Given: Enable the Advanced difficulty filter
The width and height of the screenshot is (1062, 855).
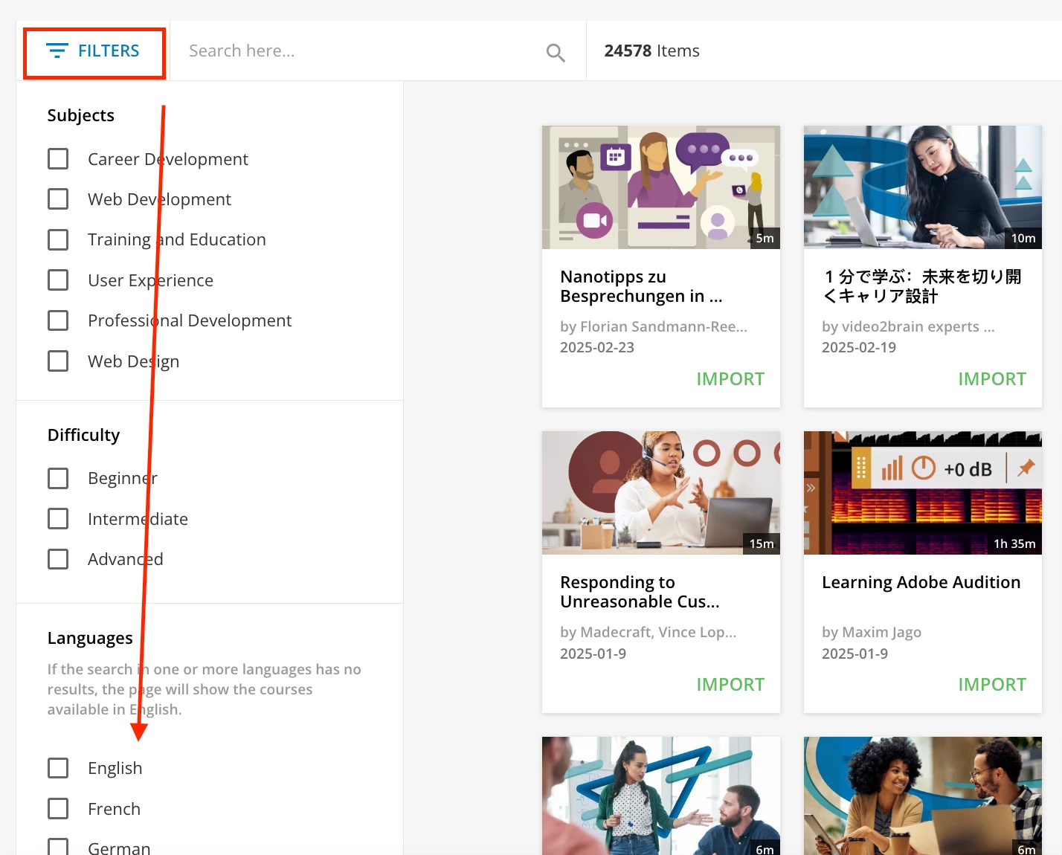Looking at the screenshot, I should [x=58, y=559].
